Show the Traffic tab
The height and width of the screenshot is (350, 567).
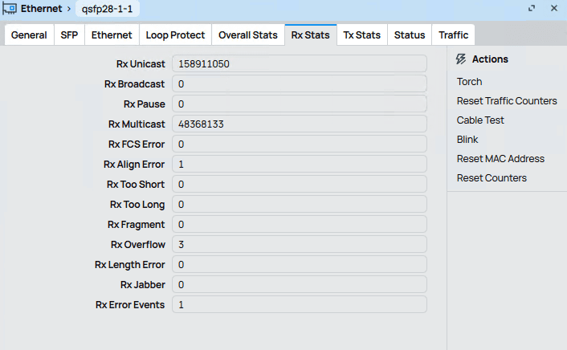point(454,35)
